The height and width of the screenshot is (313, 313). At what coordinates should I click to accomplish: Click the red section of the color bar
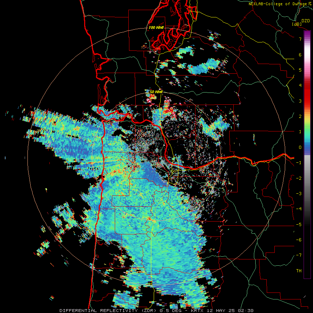[307, 94]
